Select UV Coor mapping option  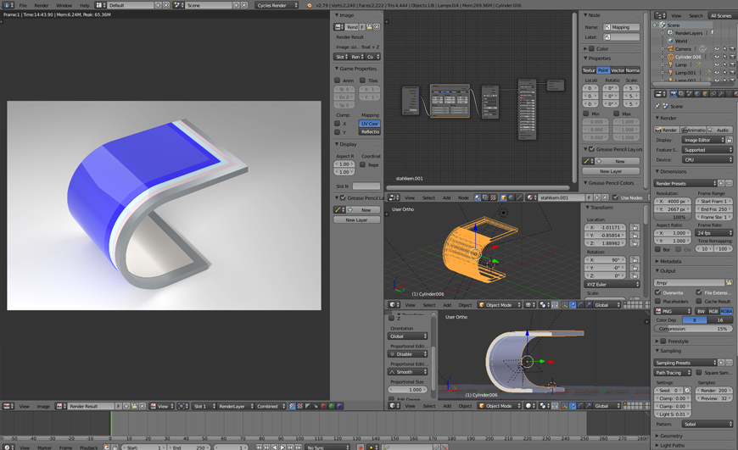(370, 124)
